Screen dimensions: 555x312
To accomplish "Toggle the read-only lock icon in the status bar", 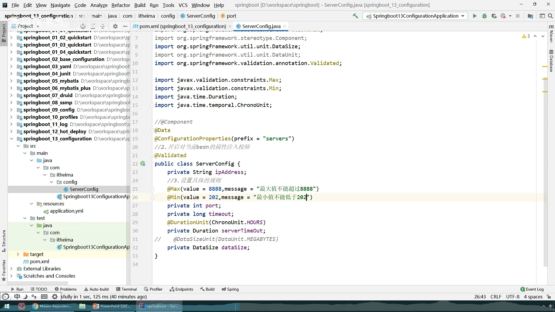I will point(549,297).
